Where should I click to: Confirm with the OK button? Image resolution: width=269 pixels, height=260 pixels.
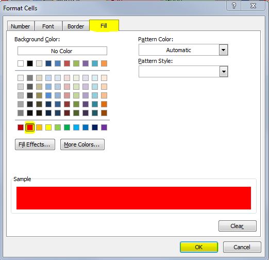point(199,247)
